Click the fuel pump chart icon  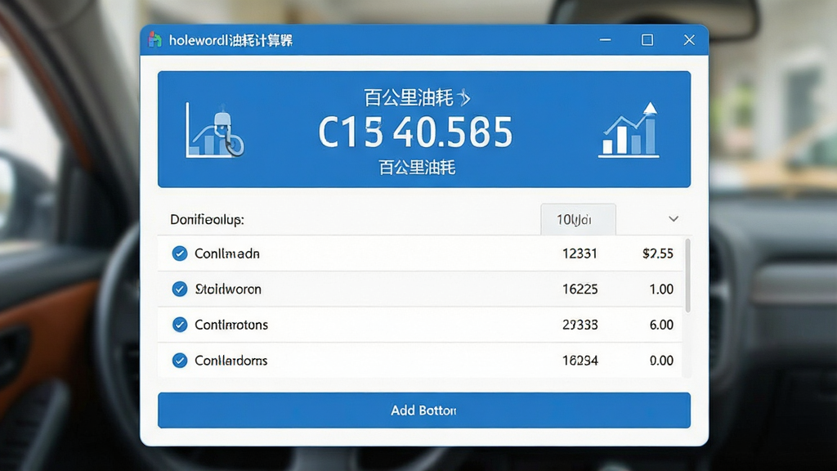click(x=215, y=130)
